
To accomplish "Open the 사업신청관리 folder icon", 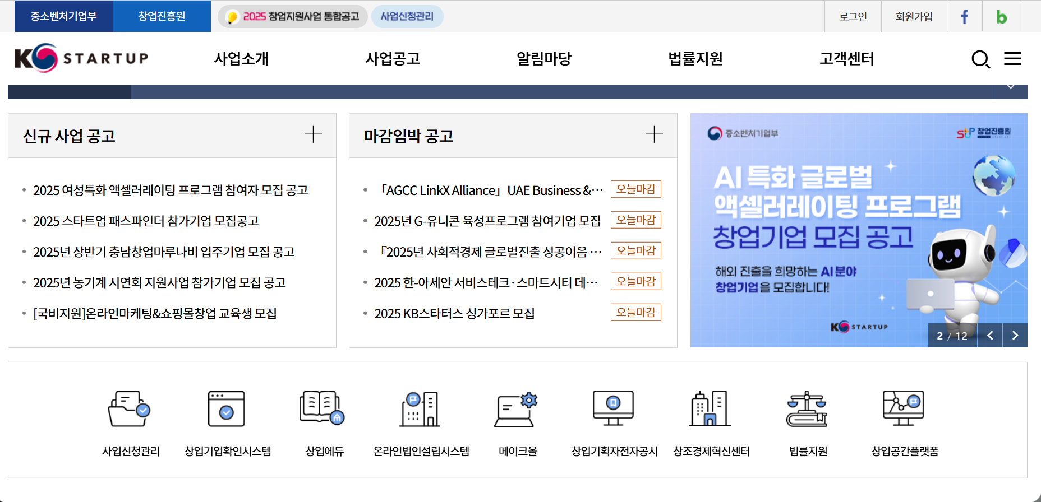I will [130, 409].
